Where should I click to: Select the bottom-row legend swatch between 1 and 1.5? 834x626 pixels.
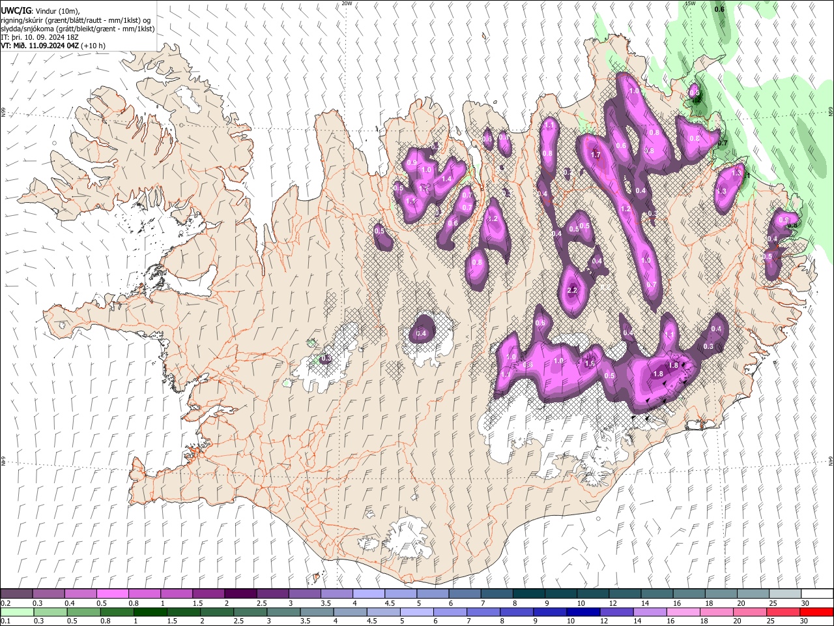pyautogui.click(x=151, y=612)
